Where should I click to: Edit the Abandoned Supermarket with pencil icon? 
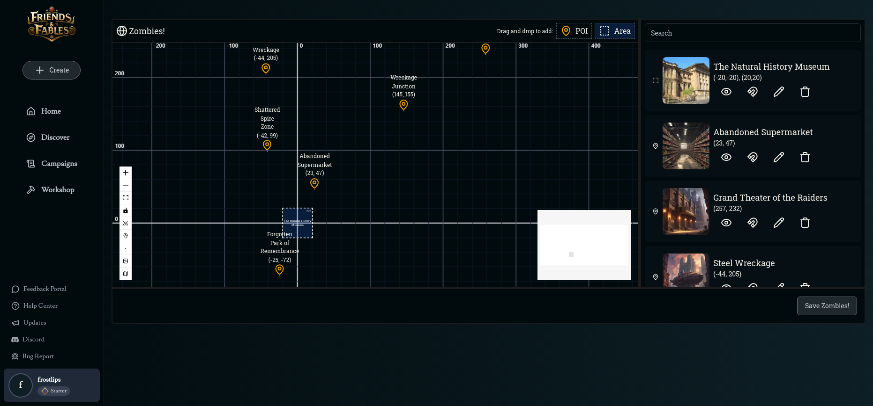[778, 157]
